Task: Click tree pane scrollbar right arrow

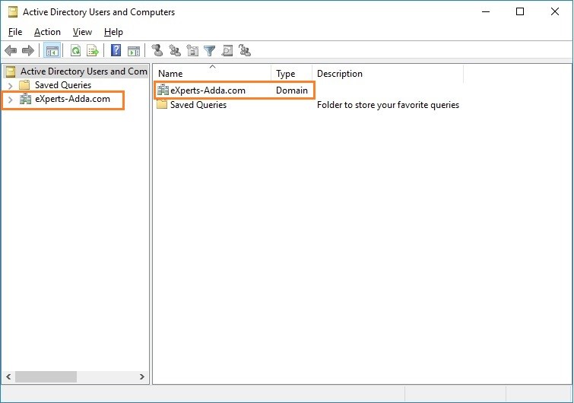Action: coord(142,376)
